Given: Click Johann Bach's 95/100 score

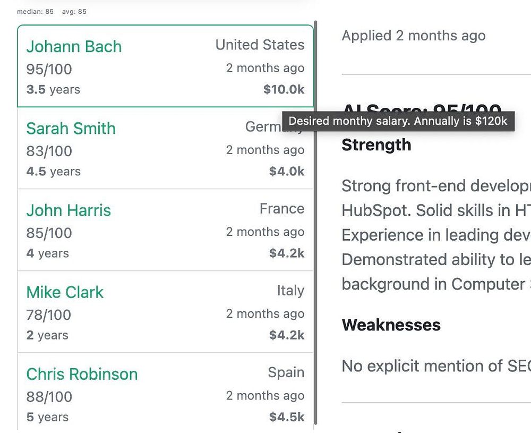Looking at the screenshot, I should point(49,69).
